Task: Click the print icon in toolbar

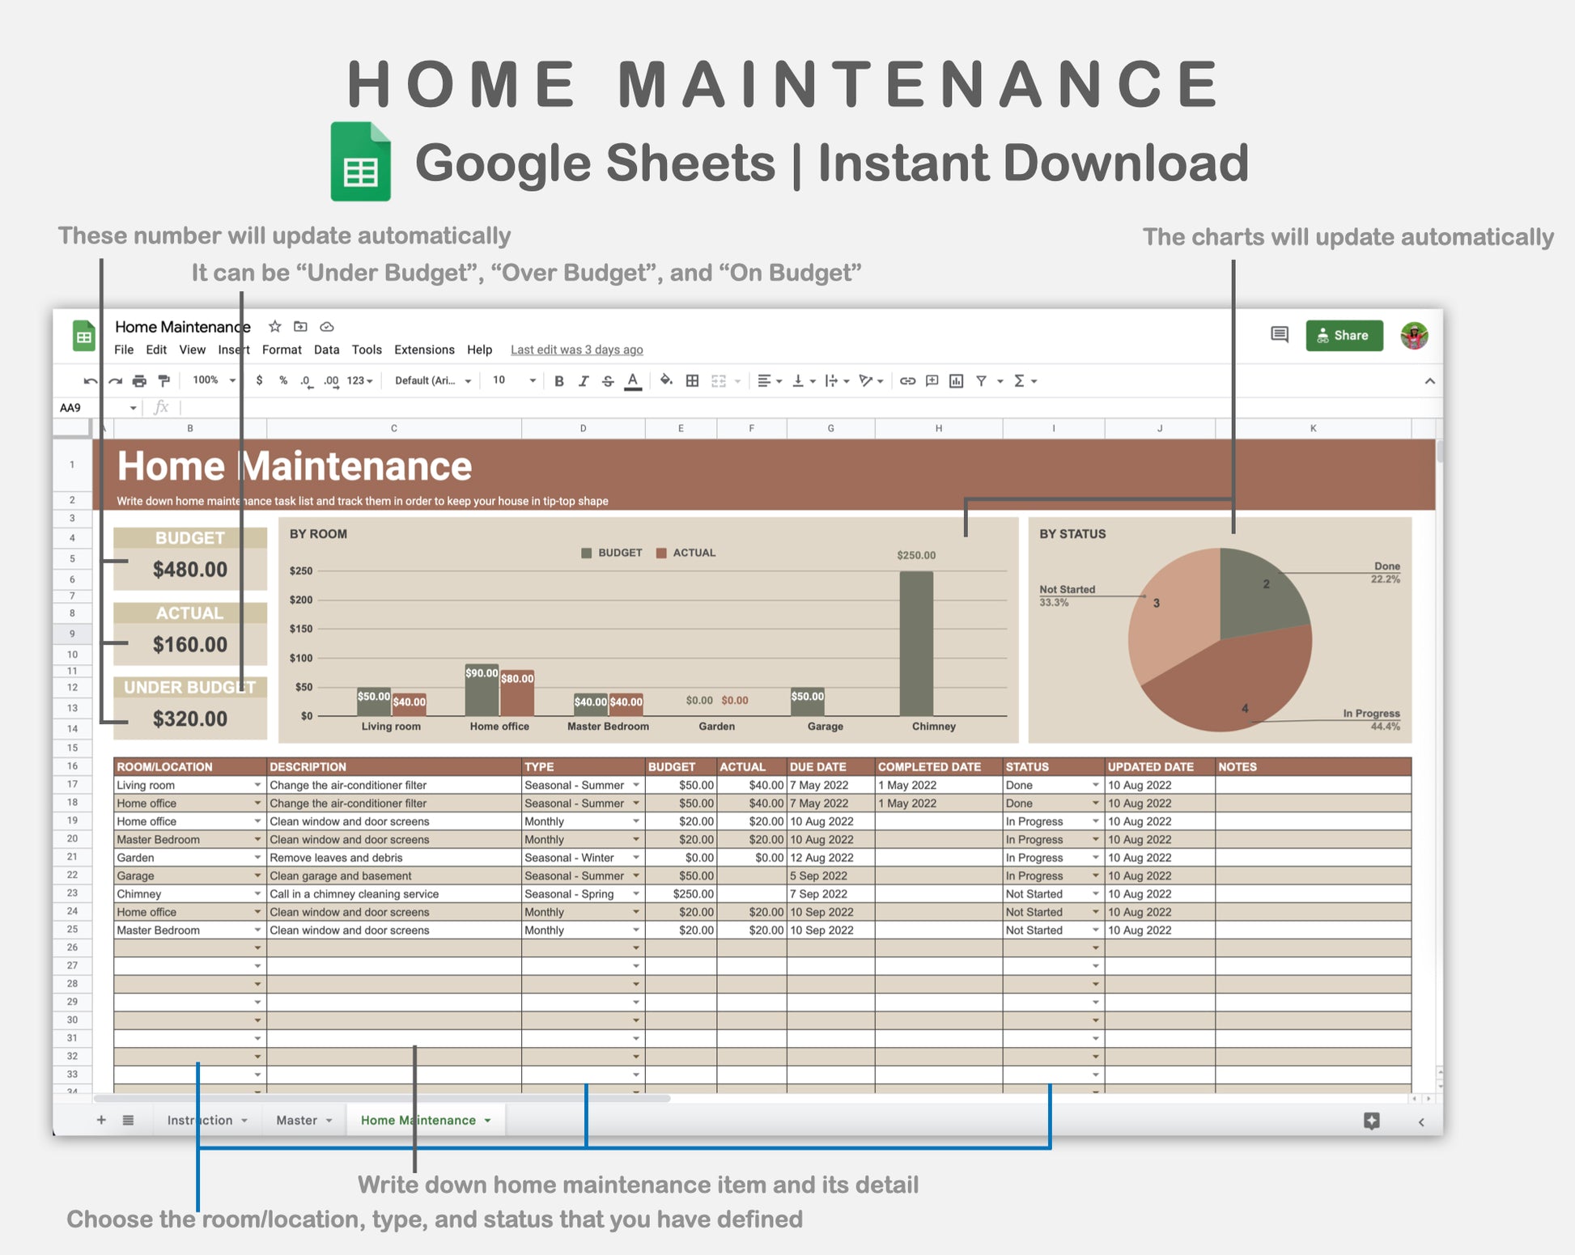Action: (x=139, y=381)
